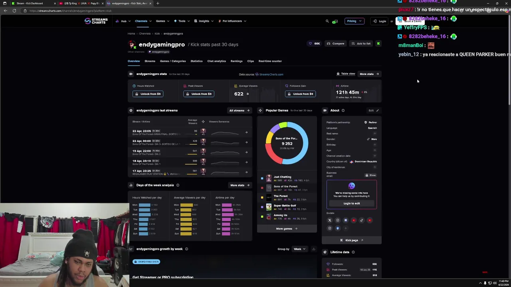Switch to the Clips tab
Image resolution: width=511 pixels, height=287 pixels.
coord(250,61)
